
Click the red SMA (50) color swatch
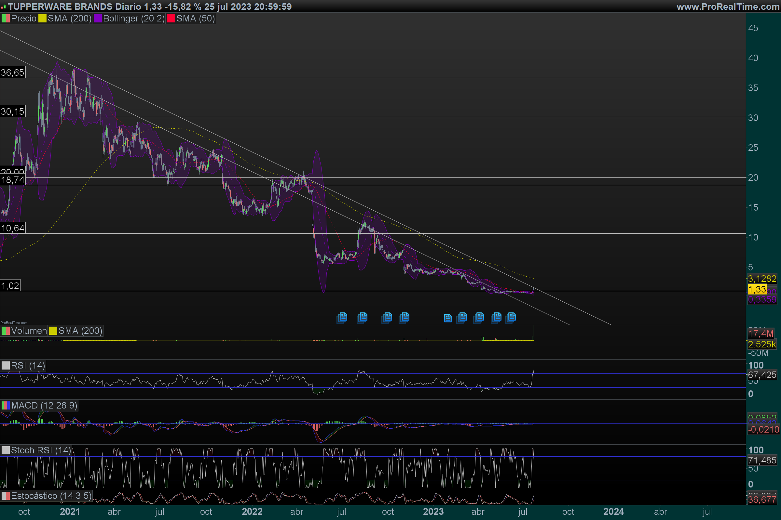[171, 19]
